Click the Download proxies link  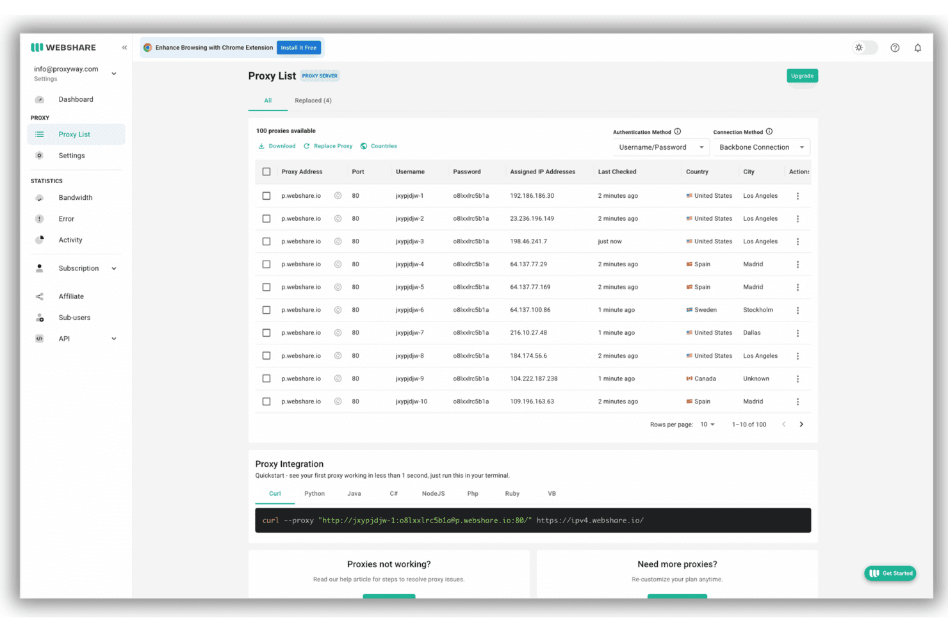[x=277, y=146]
